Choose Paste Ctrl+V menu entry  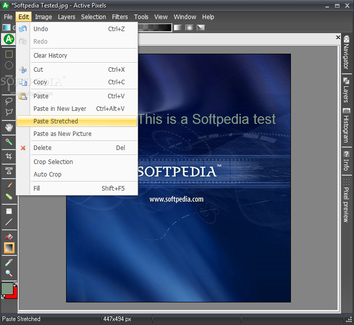pos(77,96)
